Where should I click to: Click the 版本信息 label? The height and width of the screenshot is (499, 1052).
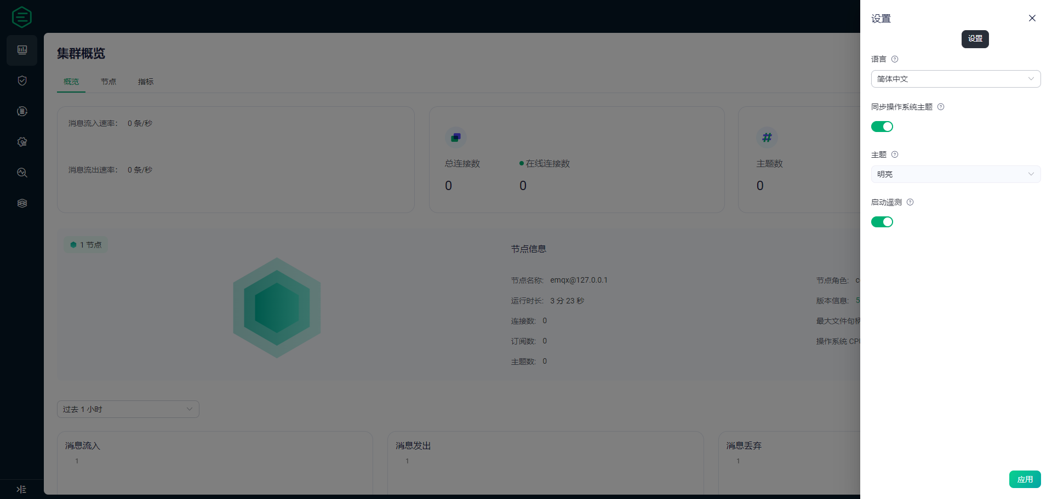(x=832, y=301)
